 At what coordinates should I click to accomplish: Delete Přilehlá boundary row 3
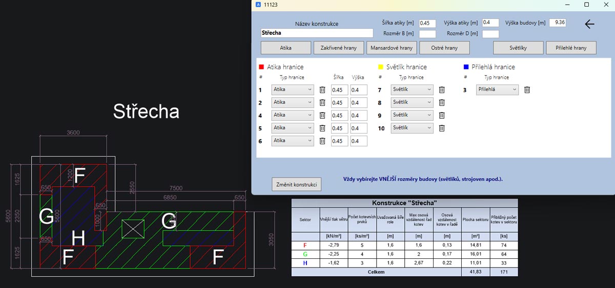tap(527, 90)
